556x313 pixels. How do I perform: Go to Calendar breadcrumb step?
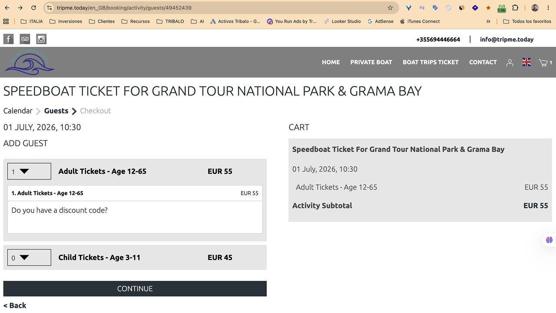coord(18,111)
